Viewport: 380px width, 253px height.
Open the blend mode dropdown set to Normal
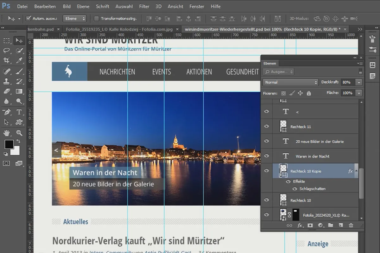pos(290,82)
